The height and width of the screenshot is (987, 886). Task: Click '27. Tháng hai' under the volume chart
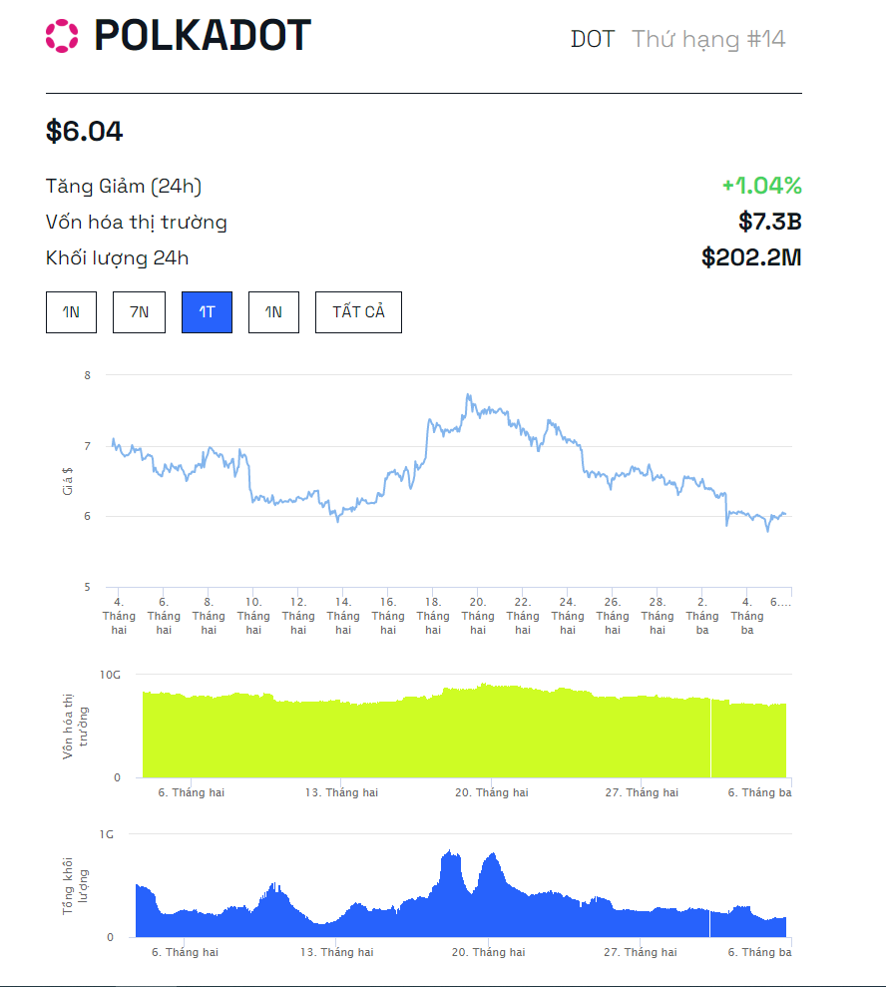[641, 952]
